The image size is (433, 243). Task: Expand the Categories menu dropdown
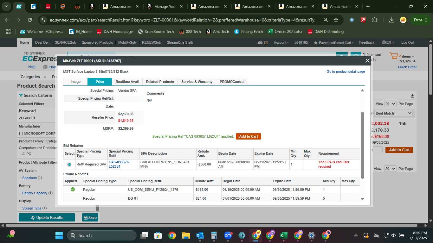click(x=33, y=77)
